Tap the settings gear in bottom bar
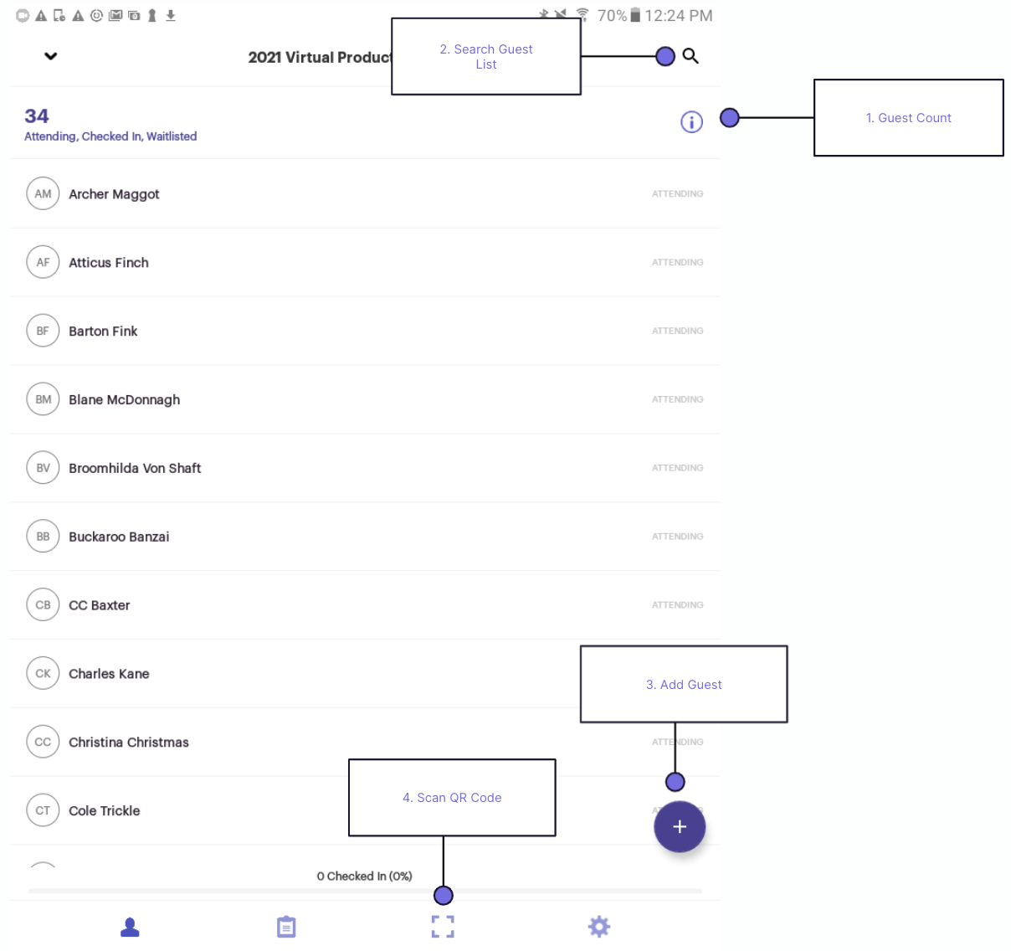The image size is (1011, 951). coord(599,927)
